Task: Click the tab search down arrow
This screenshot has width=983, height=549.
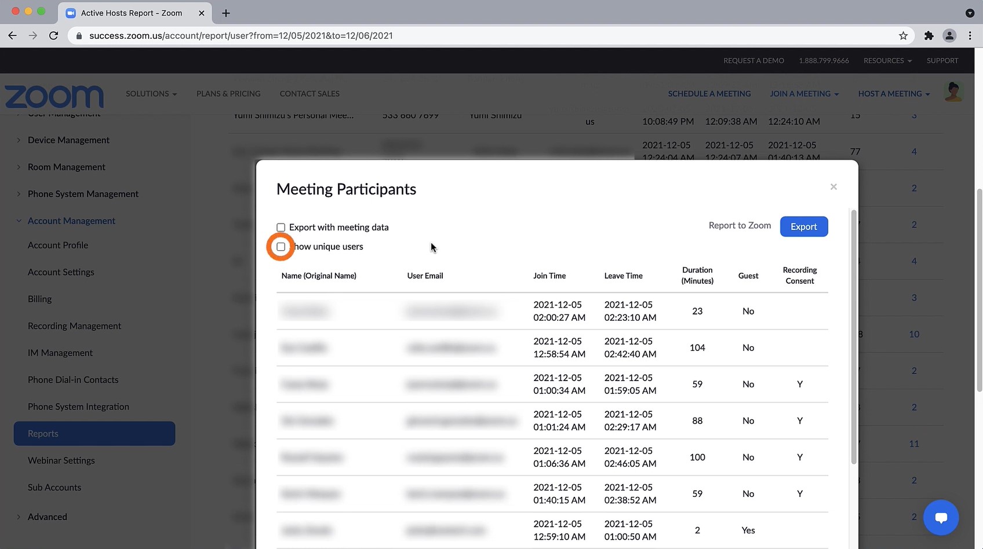Action: [x=970, y=13]
